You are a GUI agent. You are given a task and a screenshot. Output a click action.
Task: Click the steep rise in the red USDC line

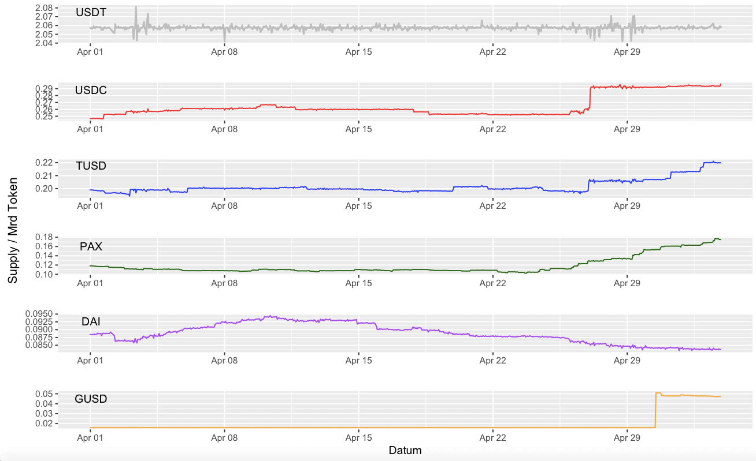[590, 97]
